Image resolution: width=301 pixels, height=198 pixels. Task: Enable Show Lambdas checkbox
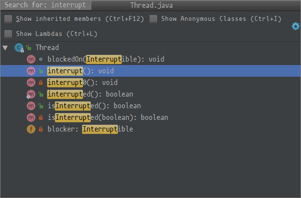[8, 34]
